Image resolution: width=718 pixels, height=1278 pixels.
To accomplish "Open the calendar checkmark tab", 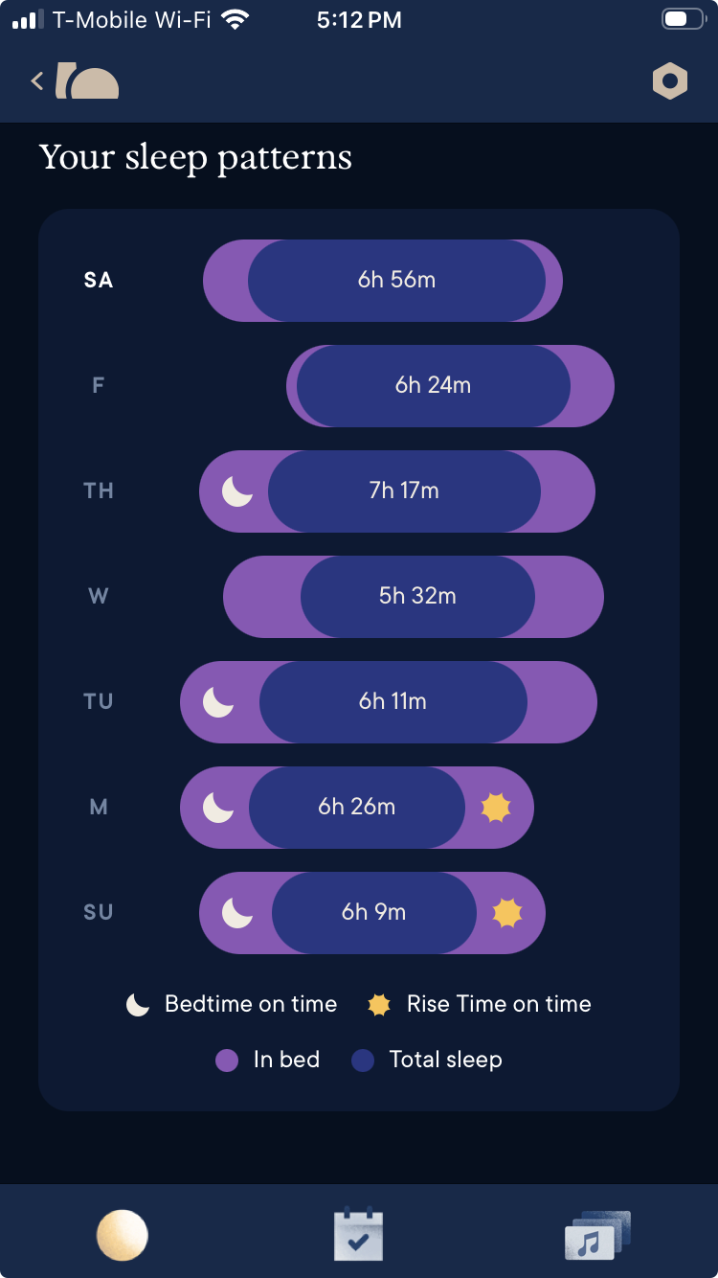I will click(358, 1235).
